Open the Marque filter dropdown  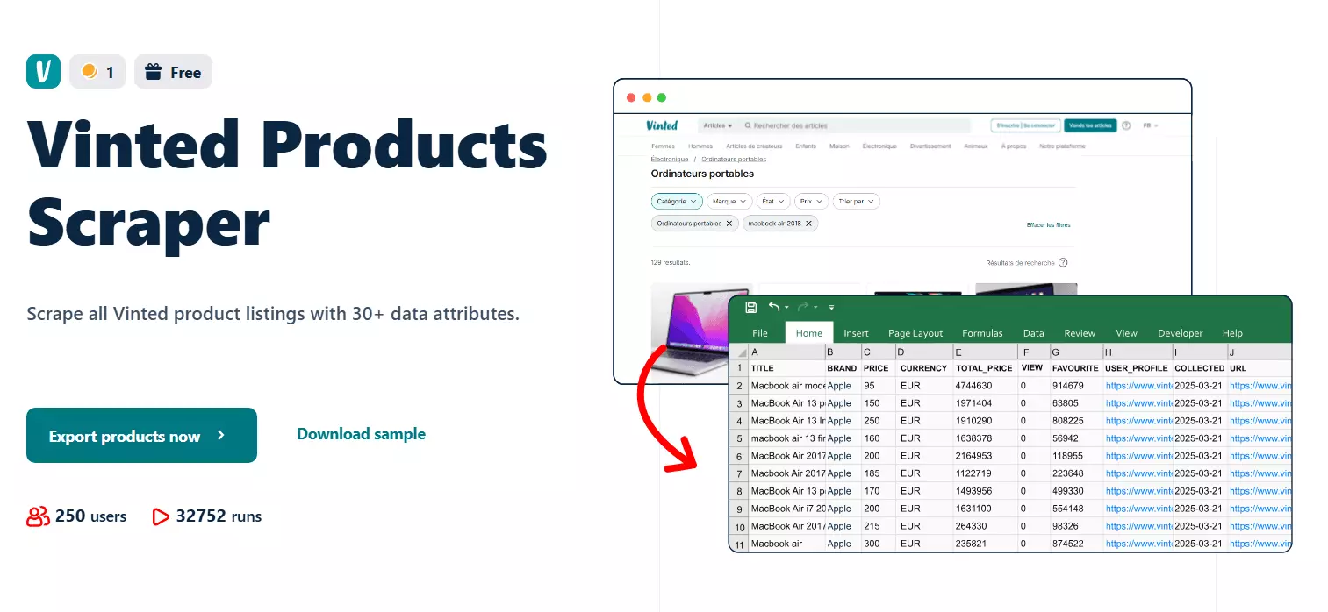[729, 201]
